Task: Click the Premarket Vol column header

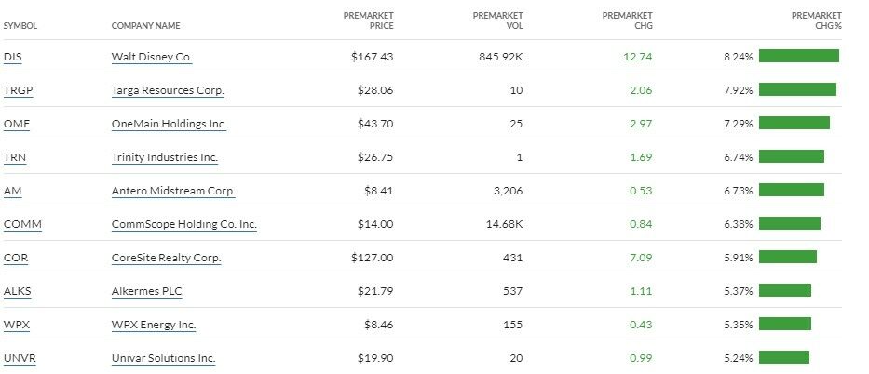Action: coord(497,20)
